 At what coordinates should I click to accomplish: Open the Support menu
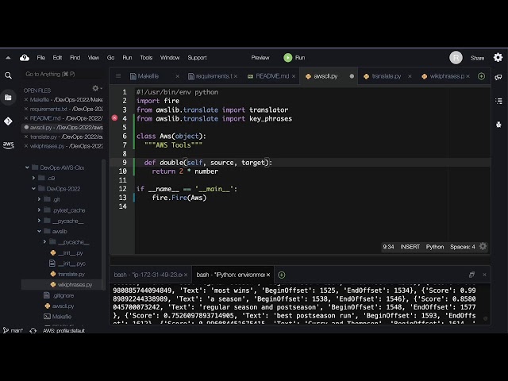pyautogui.click(x=197, y=58)
